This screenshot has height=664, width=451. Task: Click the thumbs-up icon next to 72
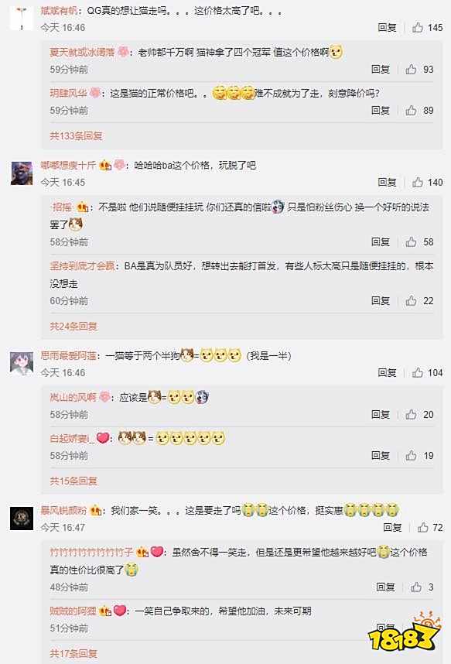(x=422, y=527)
